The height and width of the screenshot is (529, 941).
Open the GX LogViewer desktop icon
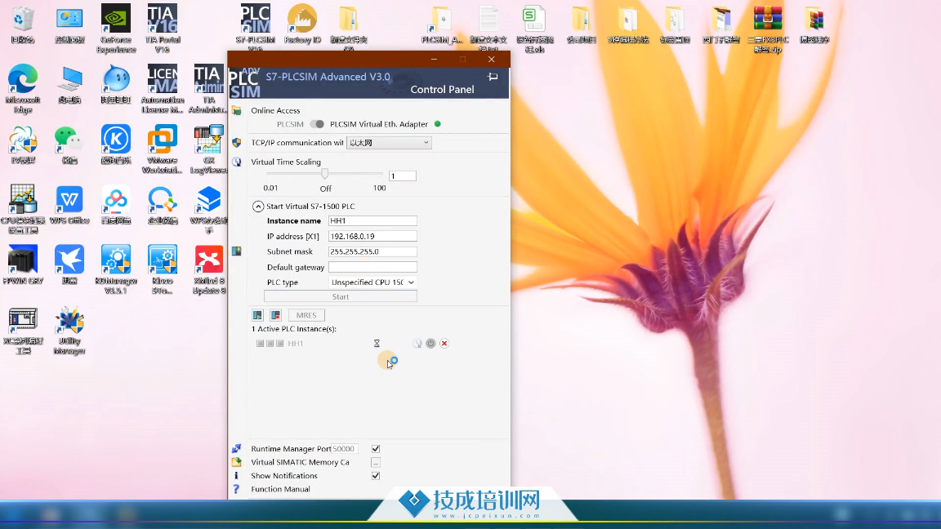208,149
